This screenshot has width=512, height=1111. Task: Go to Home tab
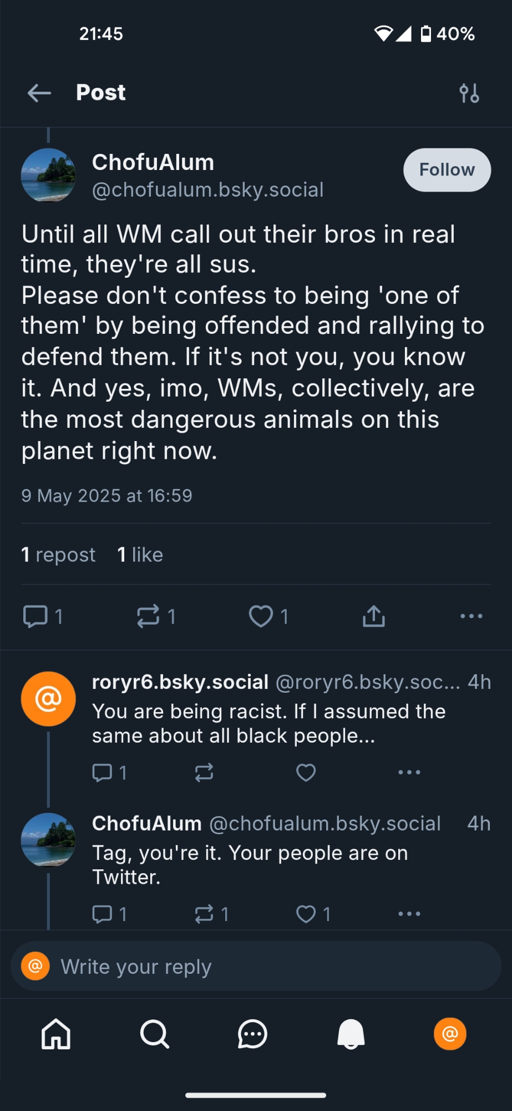tap(56, 1034)
